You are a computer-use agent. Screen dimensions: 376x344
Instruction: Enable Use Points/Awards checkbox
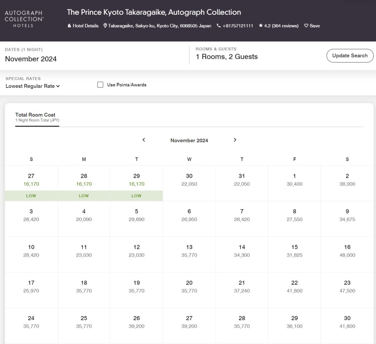pos(100,85)
